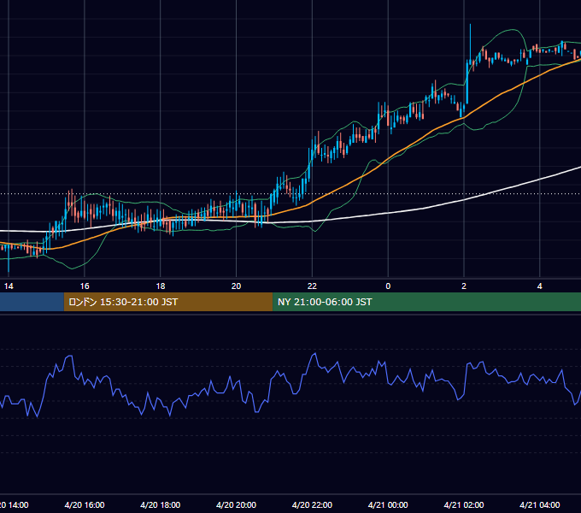Image resolution: width=581 pixels, height=513 pixels.
Task: Click the '14' hour label on price chart axis
Action: coord(9,286)
